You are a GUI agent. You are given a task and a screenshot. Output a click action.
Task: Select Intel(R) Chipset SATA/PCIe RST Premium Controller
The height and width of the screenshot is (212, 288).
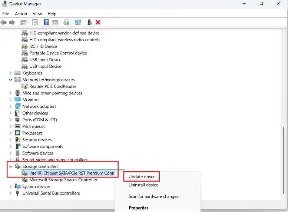(72, 173)
